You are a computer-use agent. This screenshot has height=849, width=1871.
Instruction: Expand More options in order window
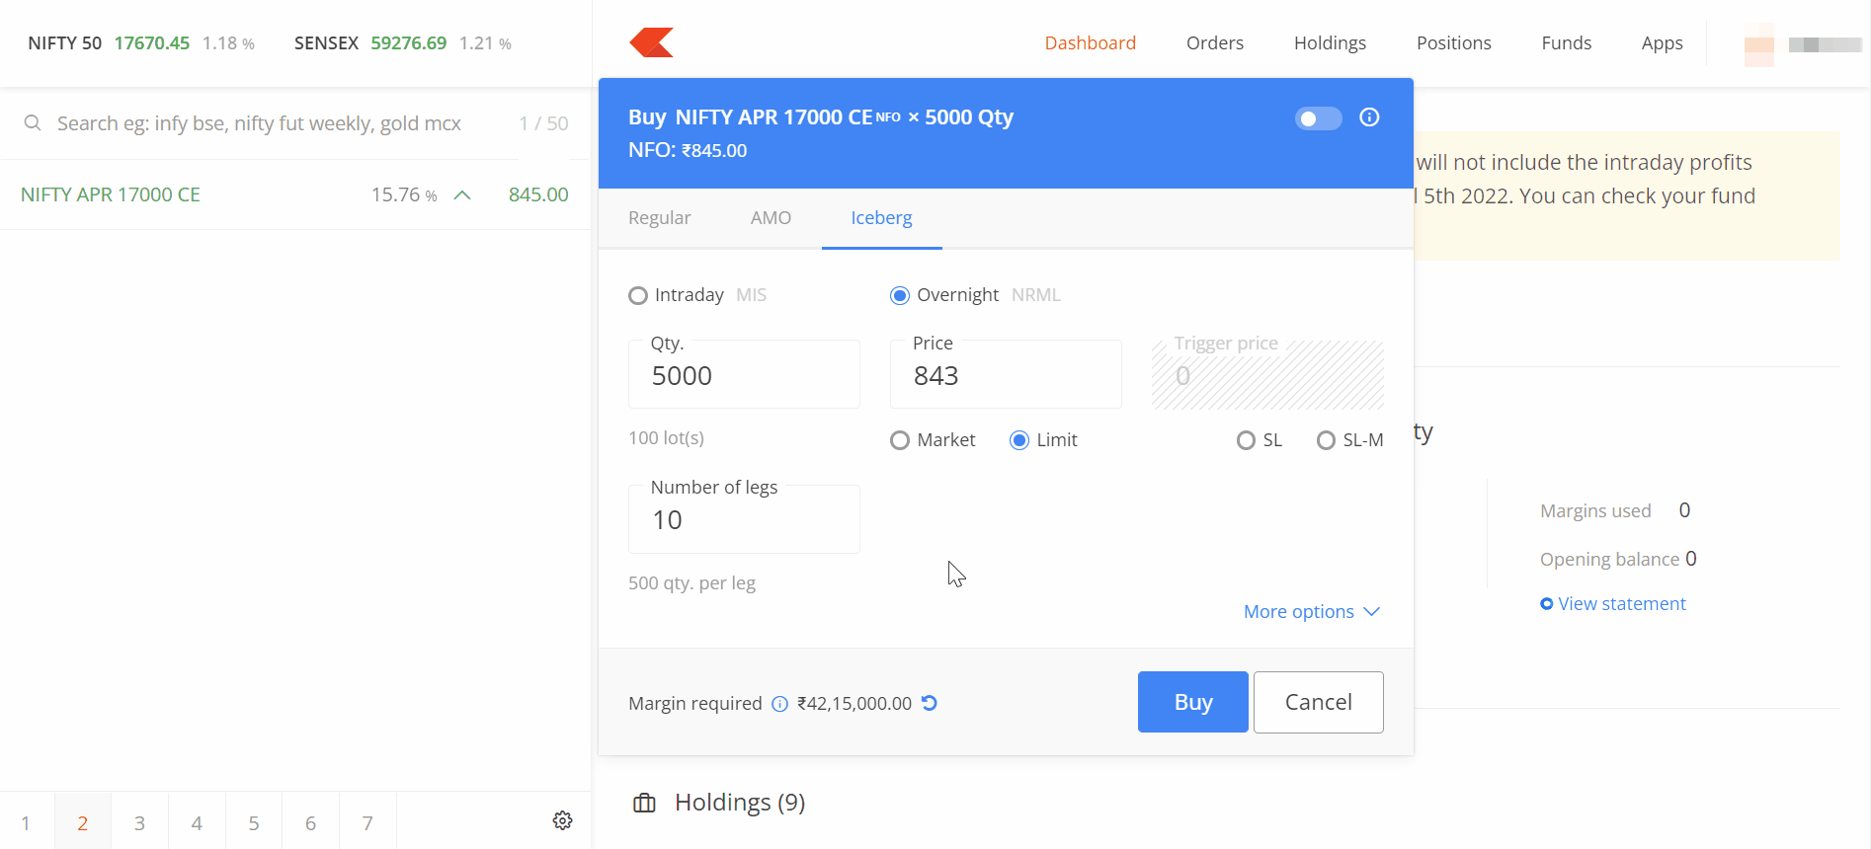point(1310,612)
